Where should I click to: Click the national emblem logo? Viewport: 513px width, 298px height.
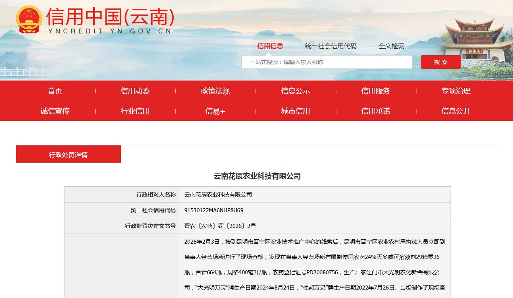(x=29, y=19)
